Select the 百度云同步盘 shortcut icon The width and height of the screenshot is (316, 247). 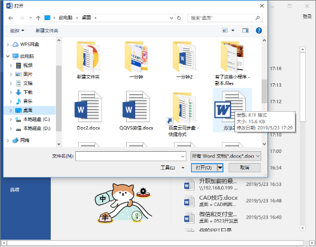[182, 108]
